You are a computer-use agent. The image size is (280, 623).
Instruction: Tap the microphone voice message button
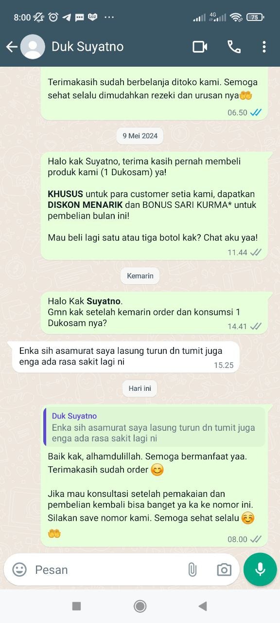point(260,569)
